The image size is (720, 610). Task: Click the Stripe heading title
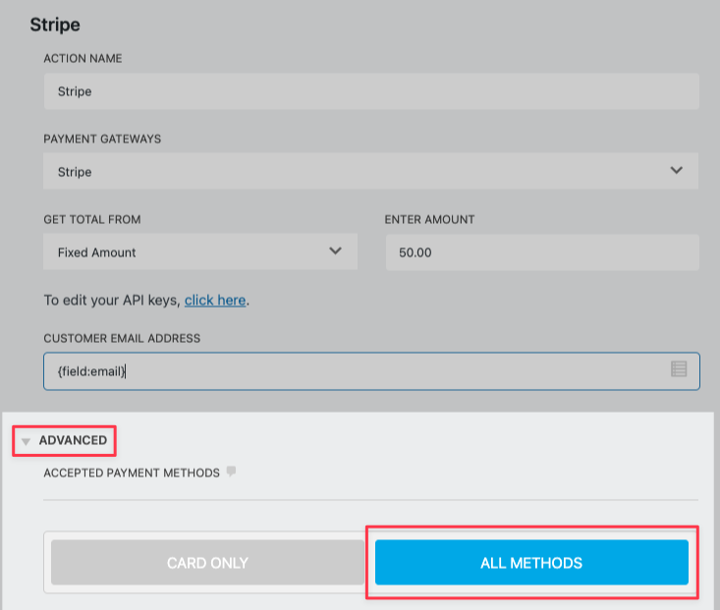pyautogui.click(x=55, y=24)
